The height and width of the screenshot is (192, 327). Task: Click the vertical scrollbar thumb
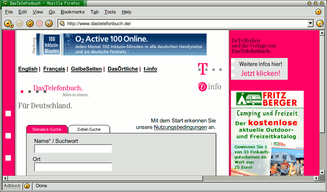[x=322, y=84]
